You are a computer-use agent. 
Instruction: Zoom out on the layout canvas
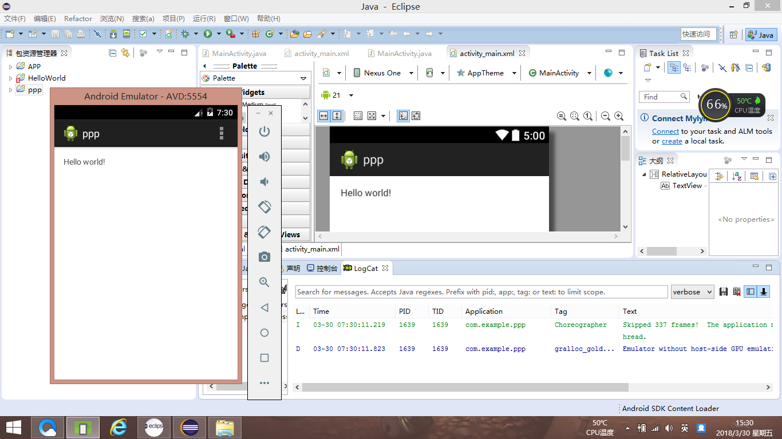click(x=606, y=116)
